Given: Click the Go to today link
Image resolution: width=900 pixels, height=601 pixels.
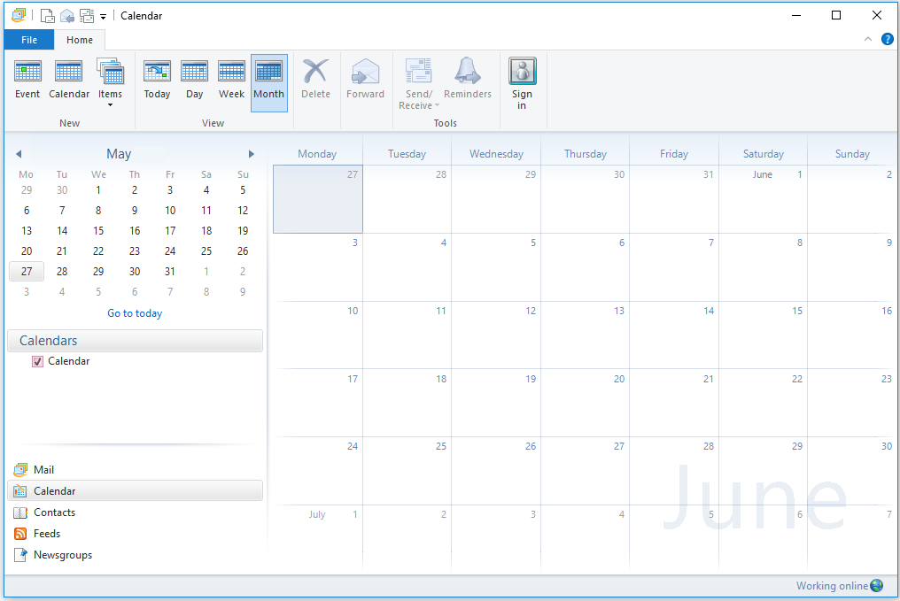Looking at the screenshot, I should coord(135,313).
